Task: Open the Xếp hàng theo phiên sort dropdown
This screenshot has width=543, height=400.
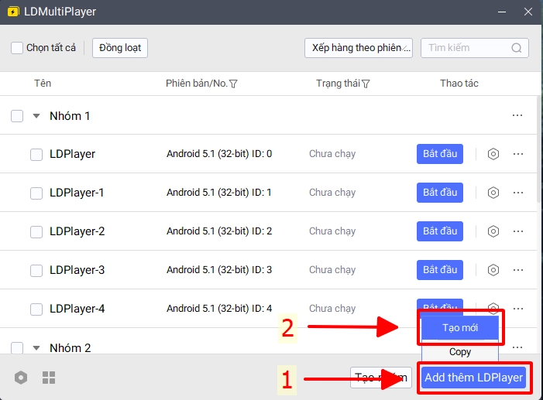Action: click(359, 48)
